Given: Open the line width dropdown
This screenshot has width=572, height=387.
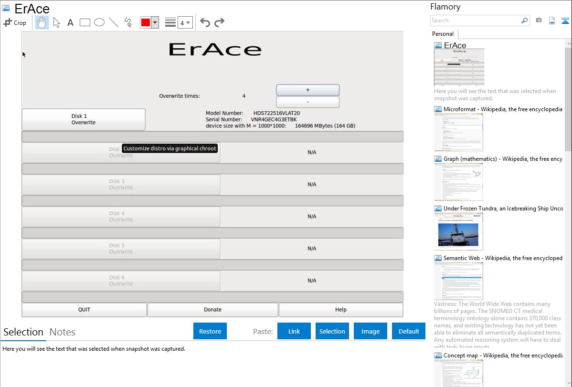Looking at the screenshot, I should [x=185, y=22].
